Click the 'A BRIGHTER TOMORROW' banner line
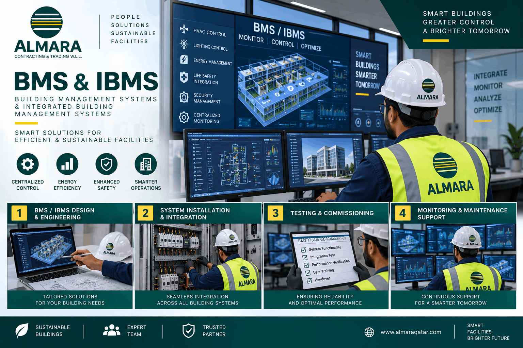523x348 pixels. pyautogui.click(x=466, y=31)
